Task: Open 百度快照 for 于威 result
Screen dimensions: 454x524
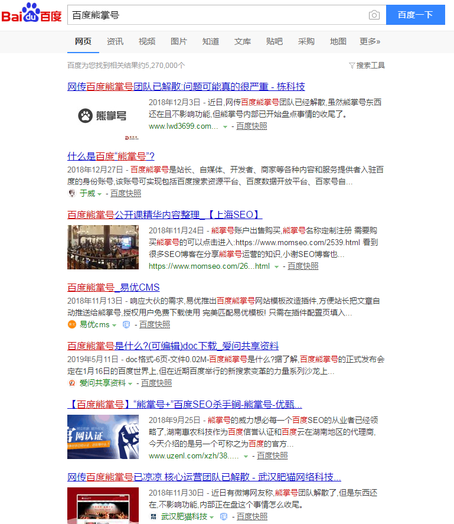Action: 126,194
